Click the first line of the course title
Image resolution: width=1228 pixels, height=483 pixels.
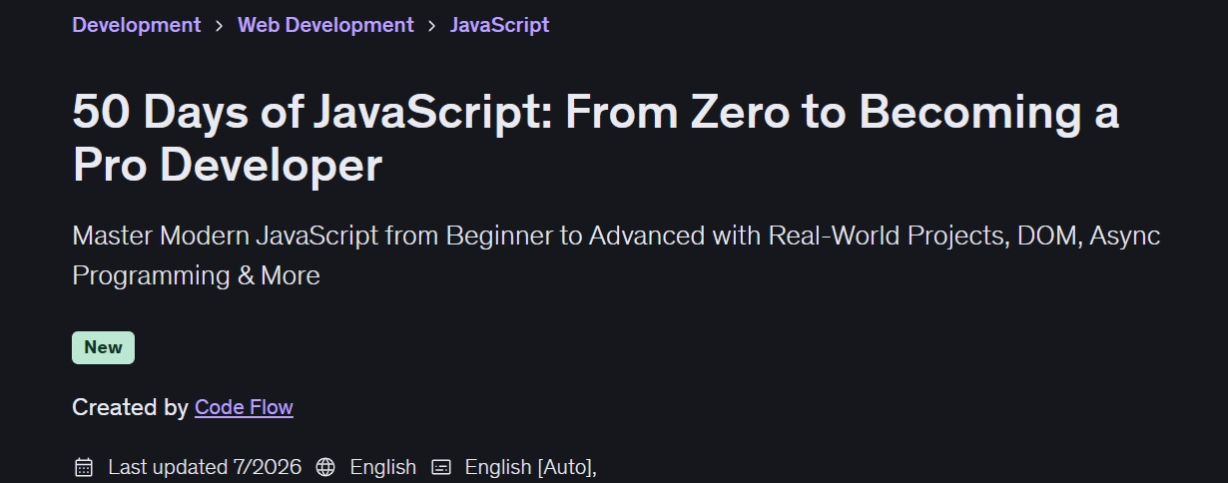coord(596,112)
